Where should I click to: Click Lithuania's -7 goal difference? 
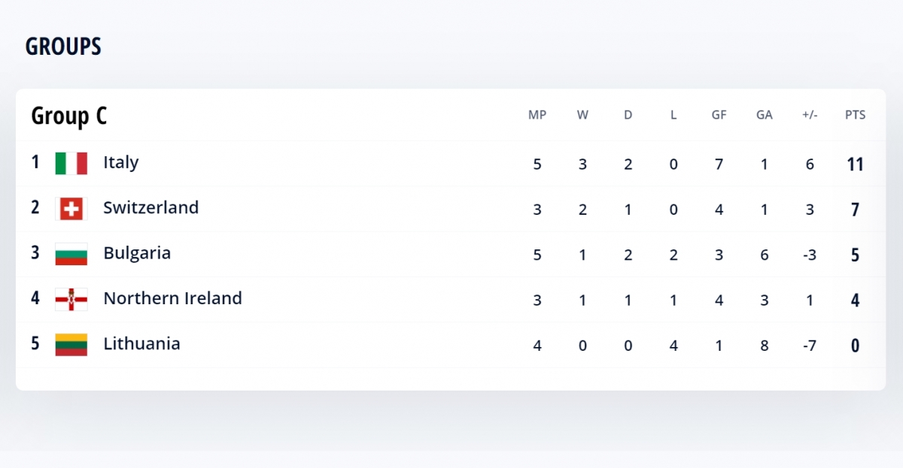click(x=810, y=346)
